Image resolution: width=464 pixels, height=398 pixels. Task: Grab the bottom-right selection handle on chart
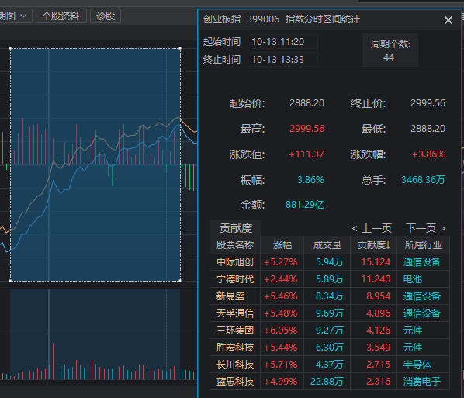pos(180,281)
